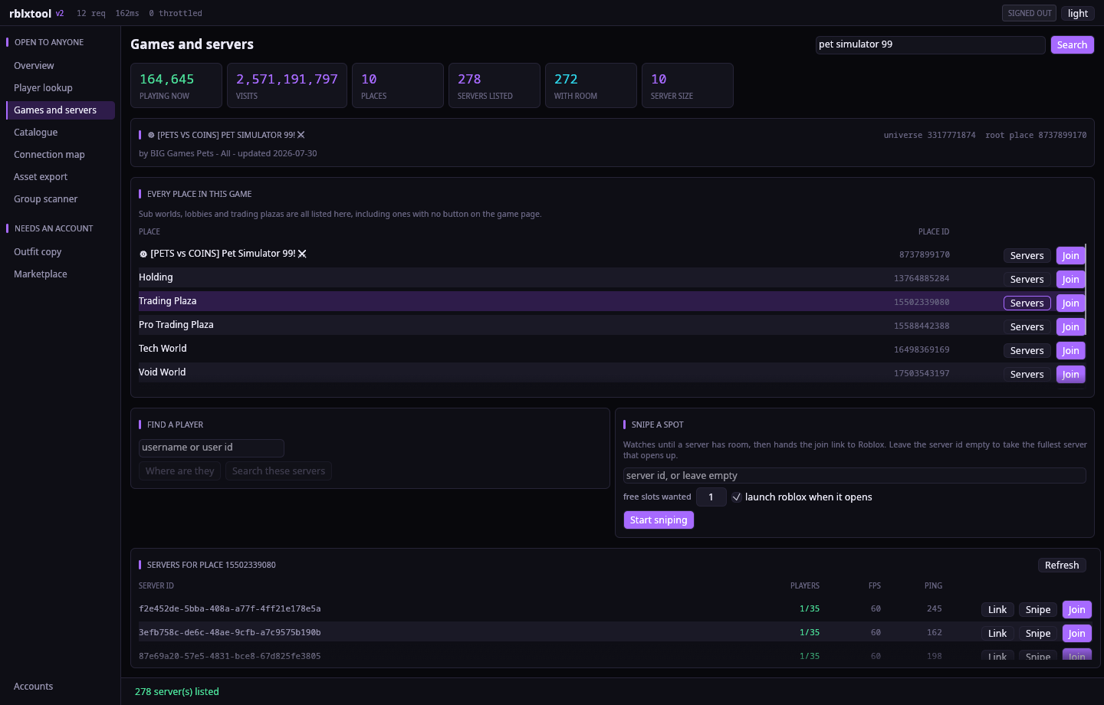Click the rblxtool logo
Screen dimensions: 1104x705
pyautogui.click(x=31, y=13)
